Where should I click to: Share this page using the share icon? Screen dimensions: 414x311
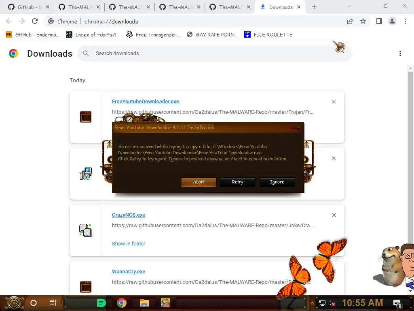pos(350,21)
